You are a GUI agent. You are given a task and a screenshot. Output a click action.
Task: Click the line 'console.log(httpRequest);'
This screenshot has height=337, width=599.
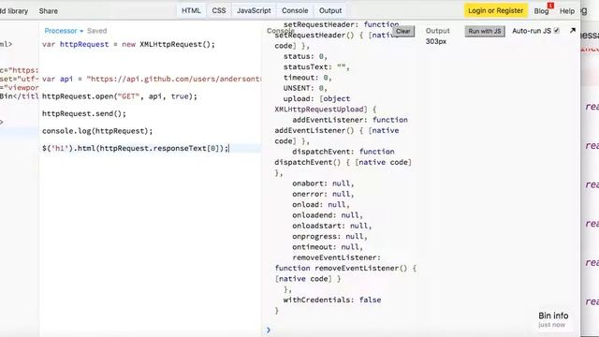pyautogui.click(x=97, y=131)
